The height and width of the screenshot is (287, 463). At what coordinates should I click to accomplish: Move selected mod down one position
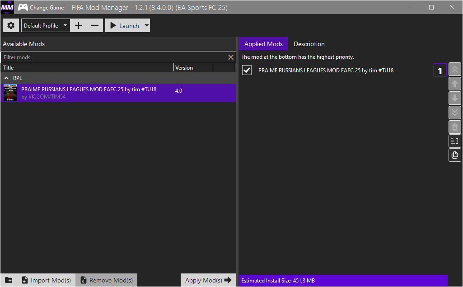(455, 98)
